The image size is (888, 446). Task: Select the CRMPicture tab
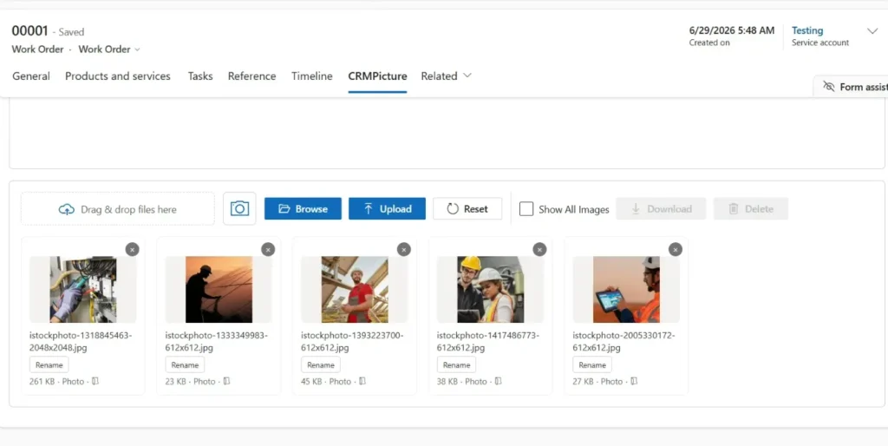click(378, 76)
